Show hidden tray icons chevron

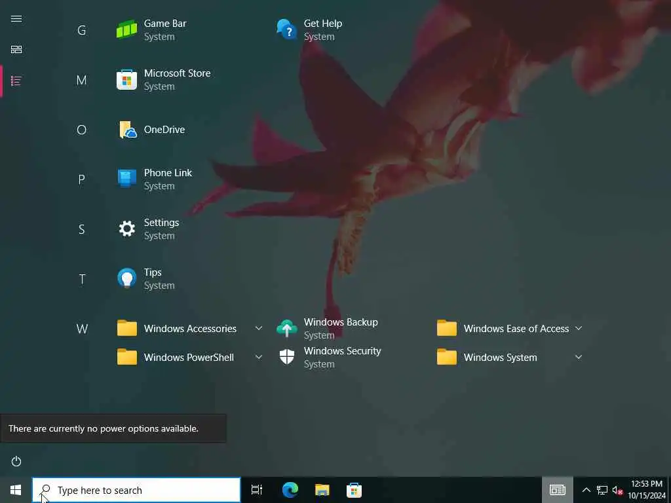click(586, 490)
